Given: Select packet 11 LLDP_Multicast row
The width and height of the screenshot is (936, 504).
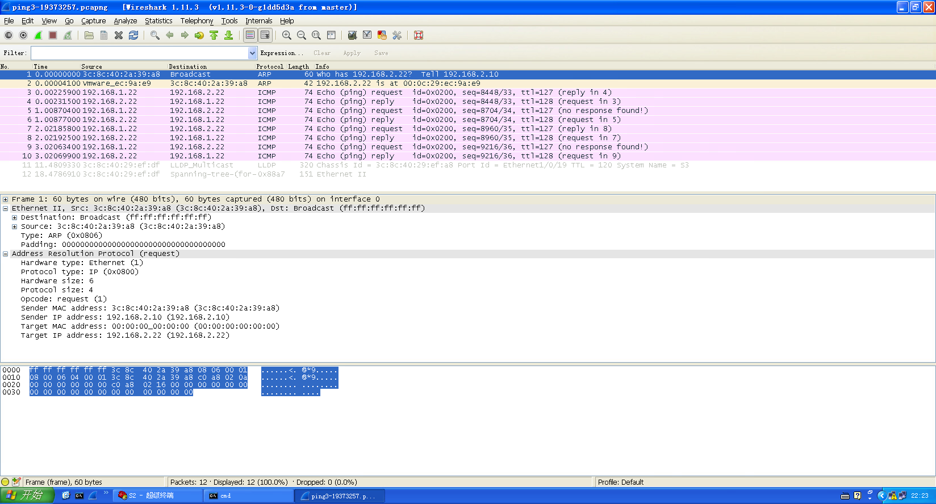Looking at the screenshot, I should tap(468, 165).
